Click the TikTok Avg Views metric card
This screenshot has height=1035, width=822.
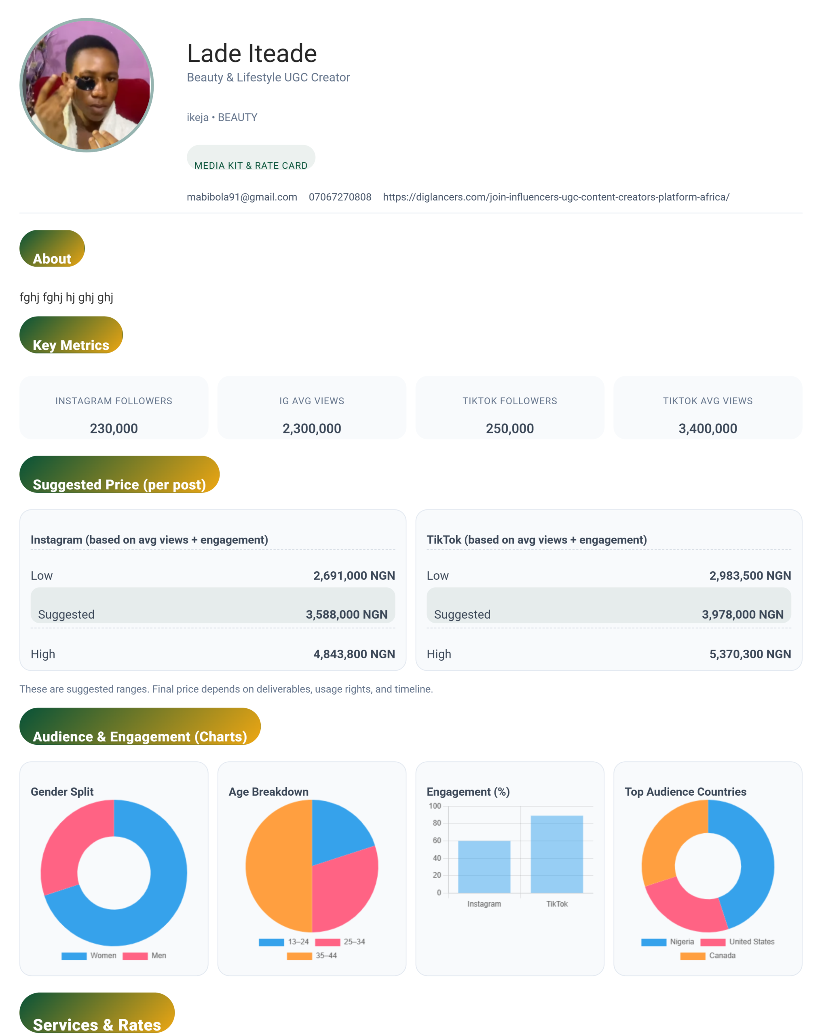[707, 408]
